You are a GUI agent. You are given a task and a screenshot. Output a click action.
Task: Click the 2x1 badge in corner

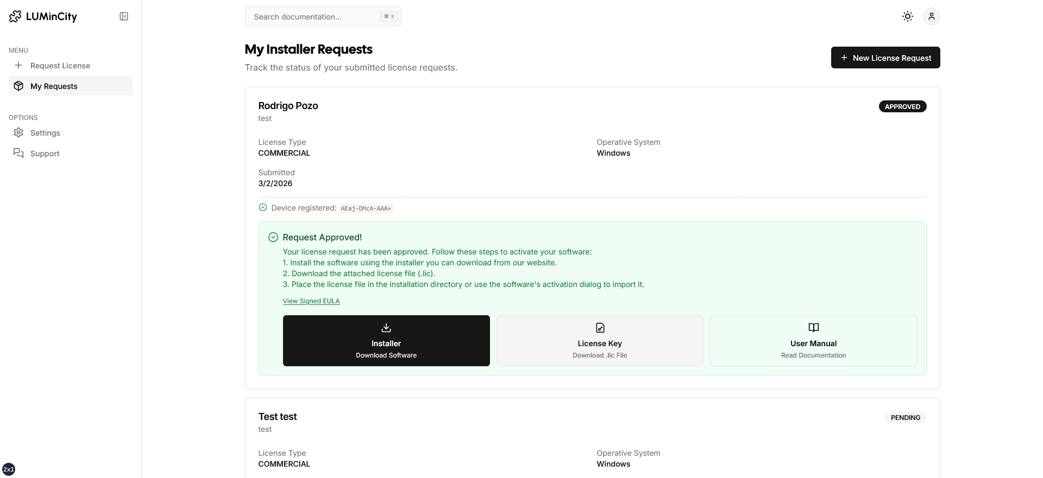coord(9,469)
